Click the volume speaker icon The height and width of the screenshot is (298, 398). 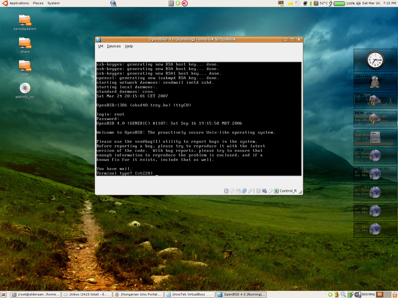(358, 3)
